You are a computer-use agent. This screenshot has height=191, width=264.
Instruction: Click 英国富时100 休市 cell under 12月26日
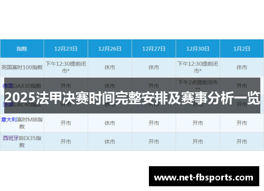(110, 67)
